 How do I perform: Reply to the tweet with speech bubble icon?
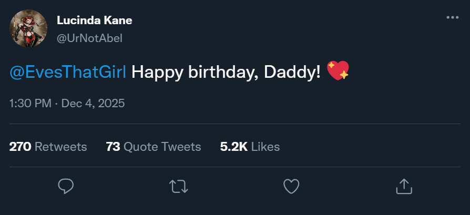click(x=66, y=186)
